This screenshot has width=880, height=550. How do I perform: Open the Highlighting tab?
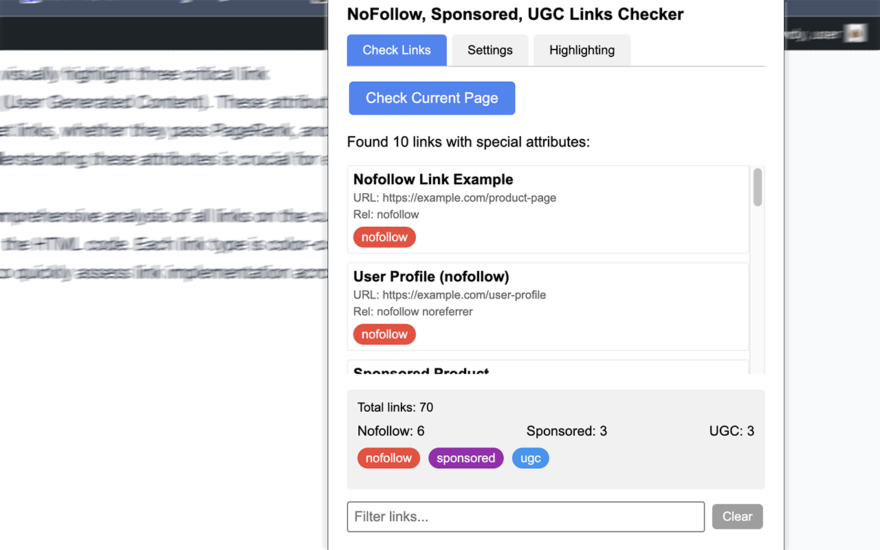coord(582,50)
